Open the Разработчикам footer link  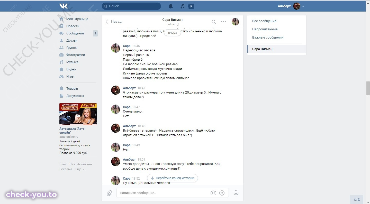(x=81, y=164)
